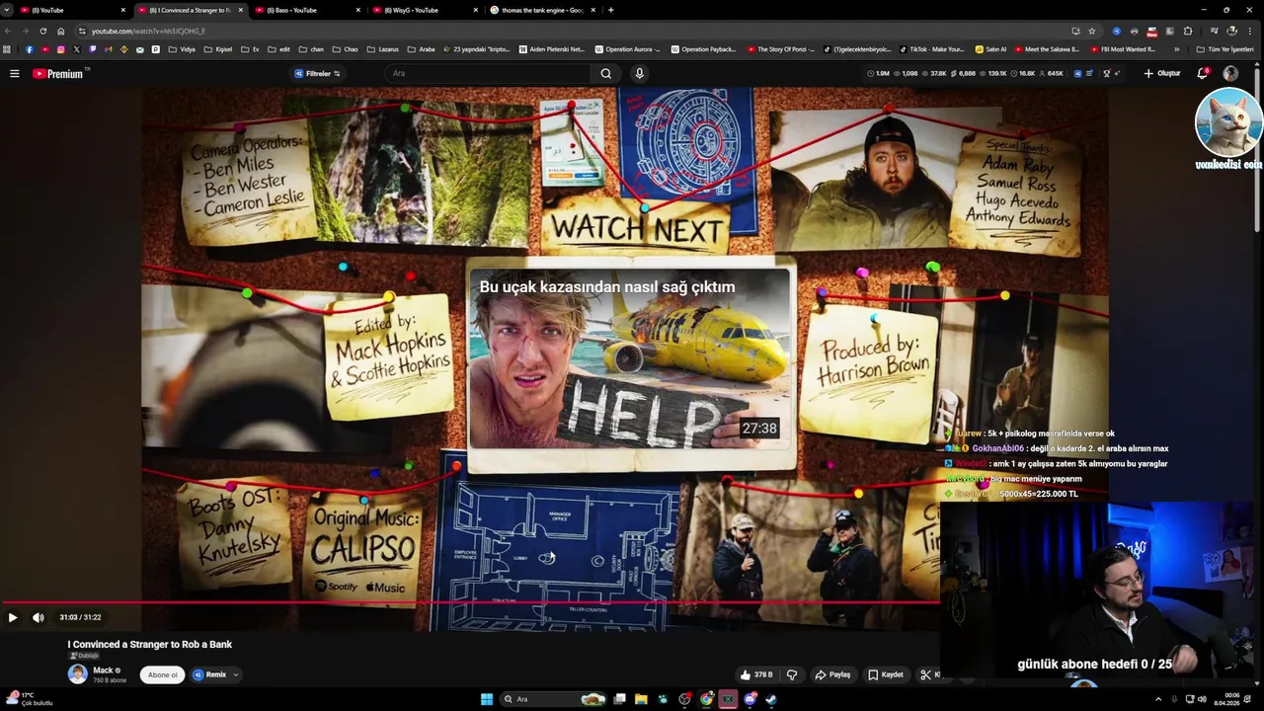This screenshot has width=1264, height=711.
Task: Bookmark this page with star icon
Action: pyautogui.click(x=1091, y=31)
